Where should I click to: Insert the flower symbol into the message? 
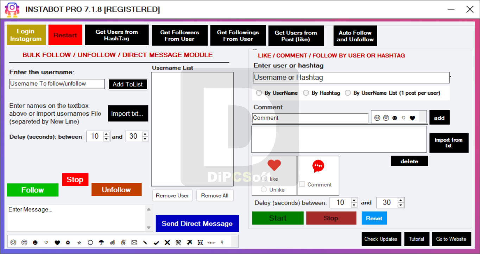pyautogui.click(x=68, y=242)
